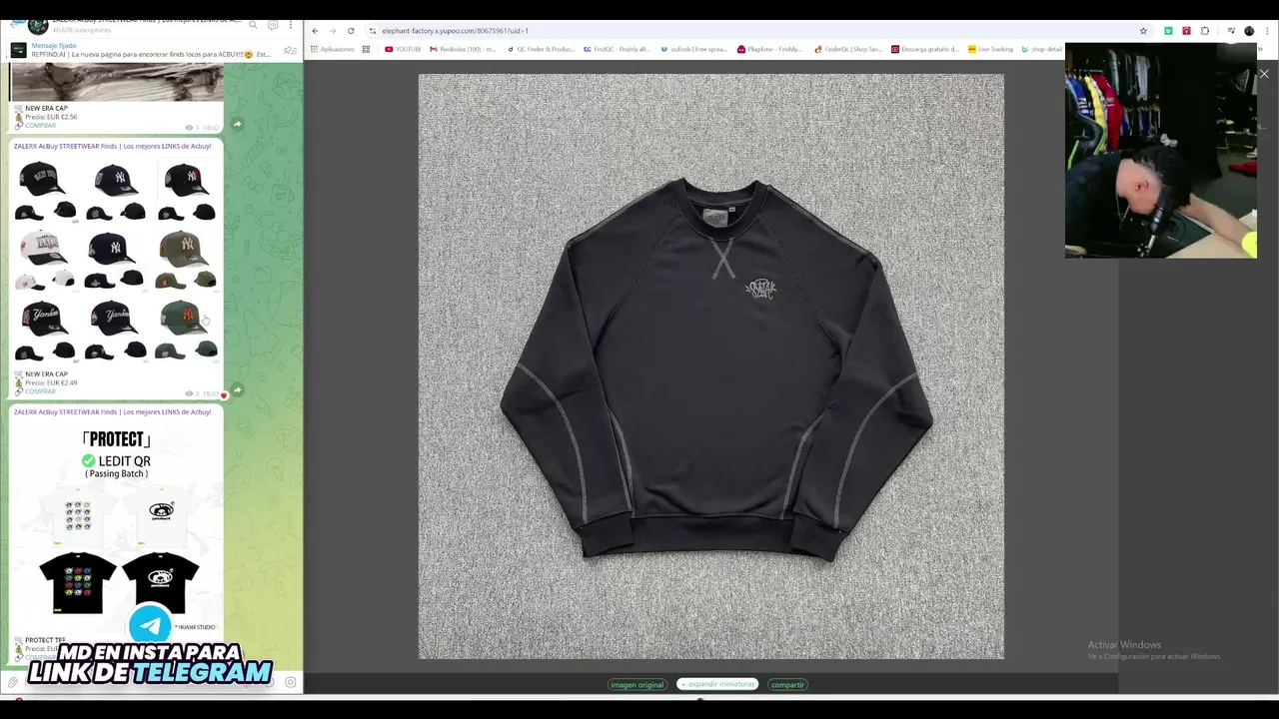Search in the Telegram channel
Viewport: 1279px width, 719px height.
pyautogui.click(x=253, y=24)
